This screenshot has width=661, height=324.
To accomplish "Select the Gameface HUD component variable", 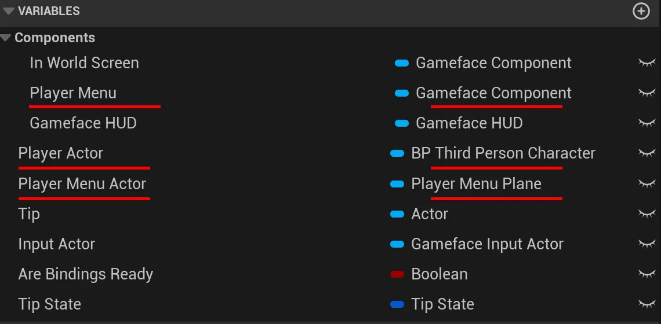I will click(x=83, y=123).
